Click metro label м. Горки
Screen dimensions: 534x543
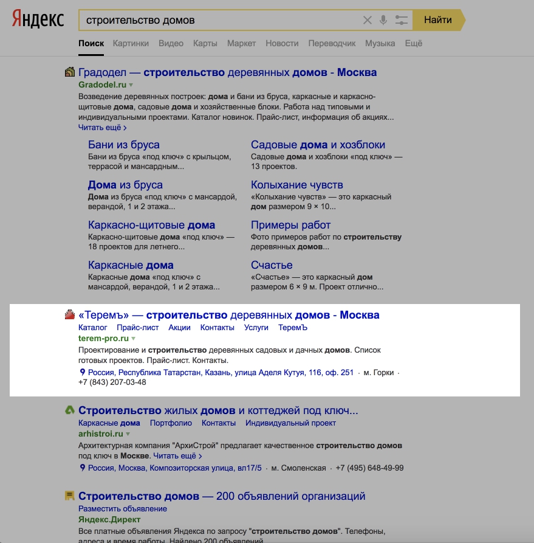(378, 372)
